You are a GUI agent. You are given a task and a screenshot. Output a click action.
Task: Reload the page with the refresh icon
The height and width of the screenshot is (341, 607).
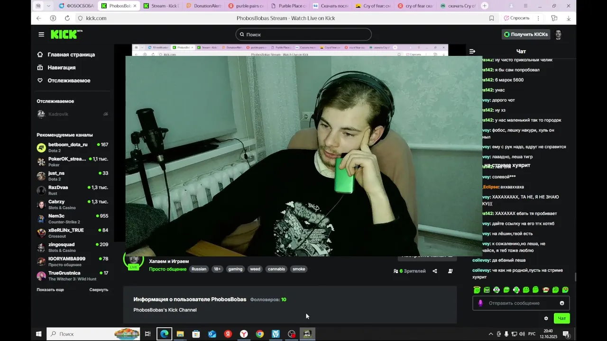67,18
